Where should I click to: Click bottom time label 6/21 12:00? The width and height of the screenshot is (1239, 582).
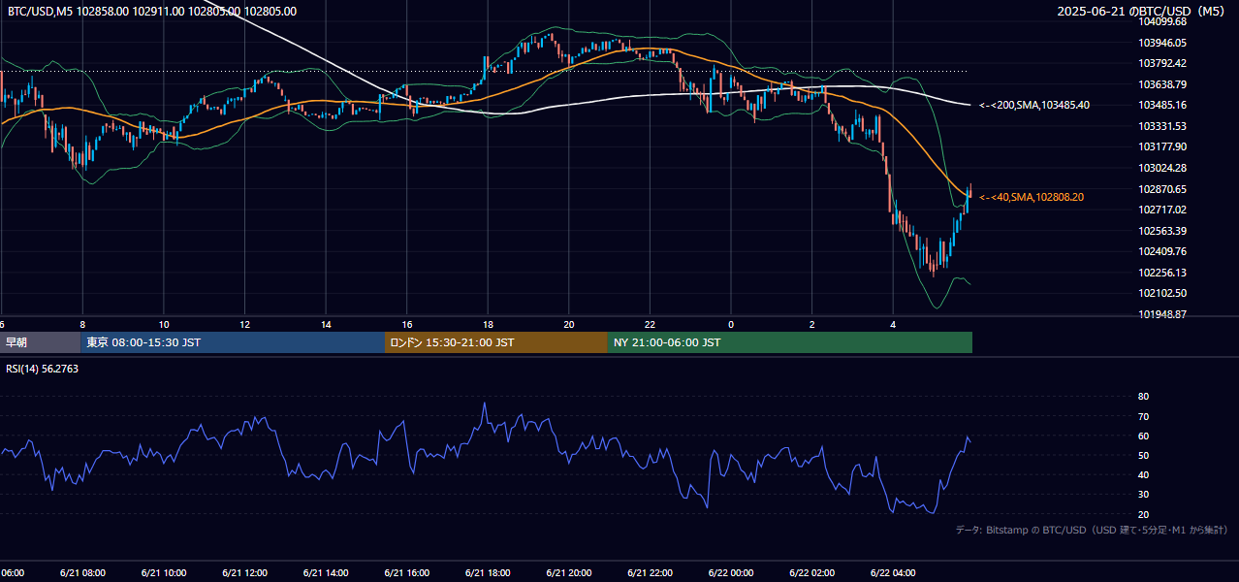245,572
